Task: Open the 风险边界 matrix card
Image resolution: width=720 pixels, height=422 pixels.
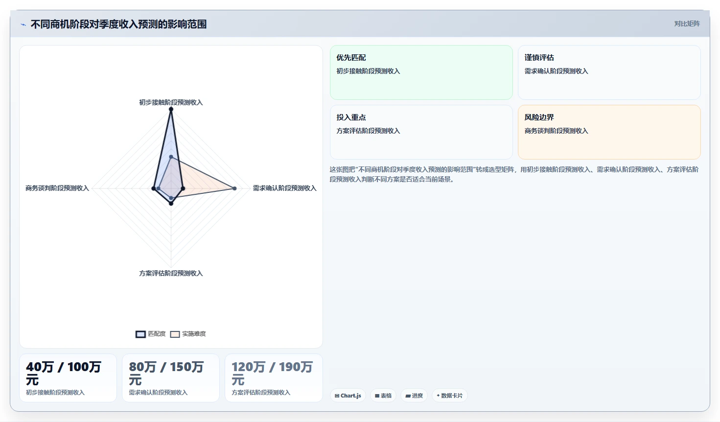Action: tap(609, 132)
